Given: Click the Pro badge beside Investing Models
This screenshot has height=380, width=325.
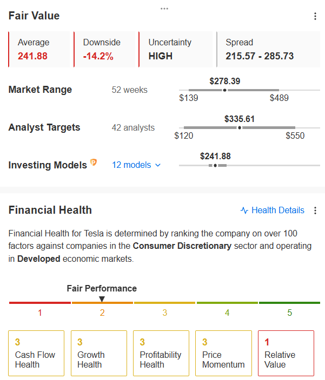Looking at the screenshot, I should coord(94,162).
